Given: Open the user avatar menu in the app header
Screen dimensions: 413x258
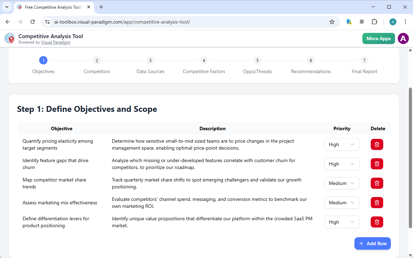Looking at the screenshot, I should 403,38.
